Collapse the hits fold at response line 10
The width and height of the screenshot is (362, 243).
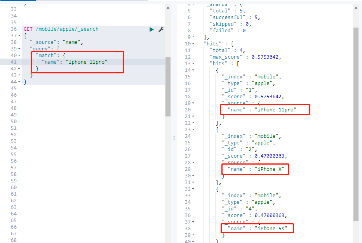tap(193, 43)
